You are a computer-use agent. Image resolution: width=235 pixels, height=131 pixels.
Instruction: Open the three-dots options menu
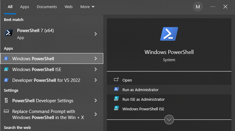point(213,7)
